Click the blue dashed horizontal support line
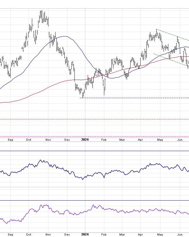The image size is (189, 237). pos(133,98)
